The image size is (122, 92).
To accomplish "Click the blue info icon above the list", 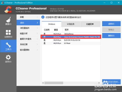I will [x=43, y=17].
